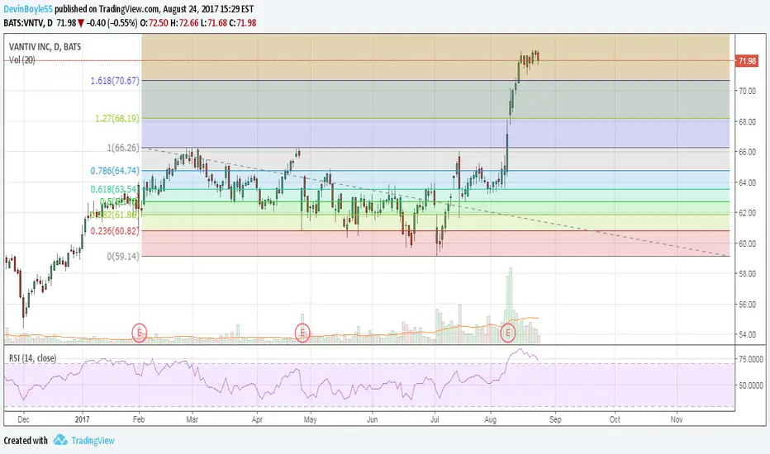Screen dimensions: 770x454
Task: Click the C:71.98 close value
Action: (x=243, y=22)
